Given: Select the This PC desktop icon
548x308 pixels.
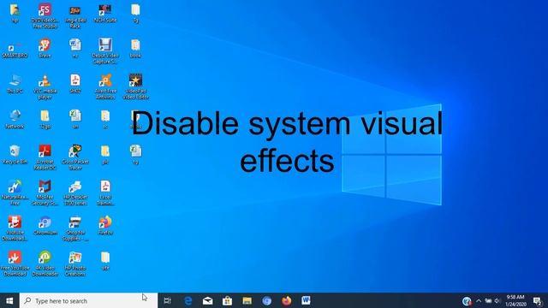Looking at the screenshot, I should point(15,84).
